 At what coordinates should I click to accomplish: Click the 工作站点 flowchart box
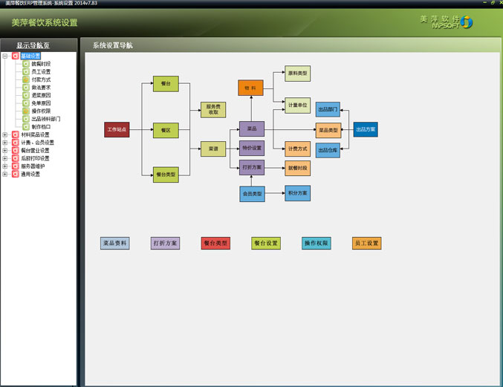coord(117,130)
